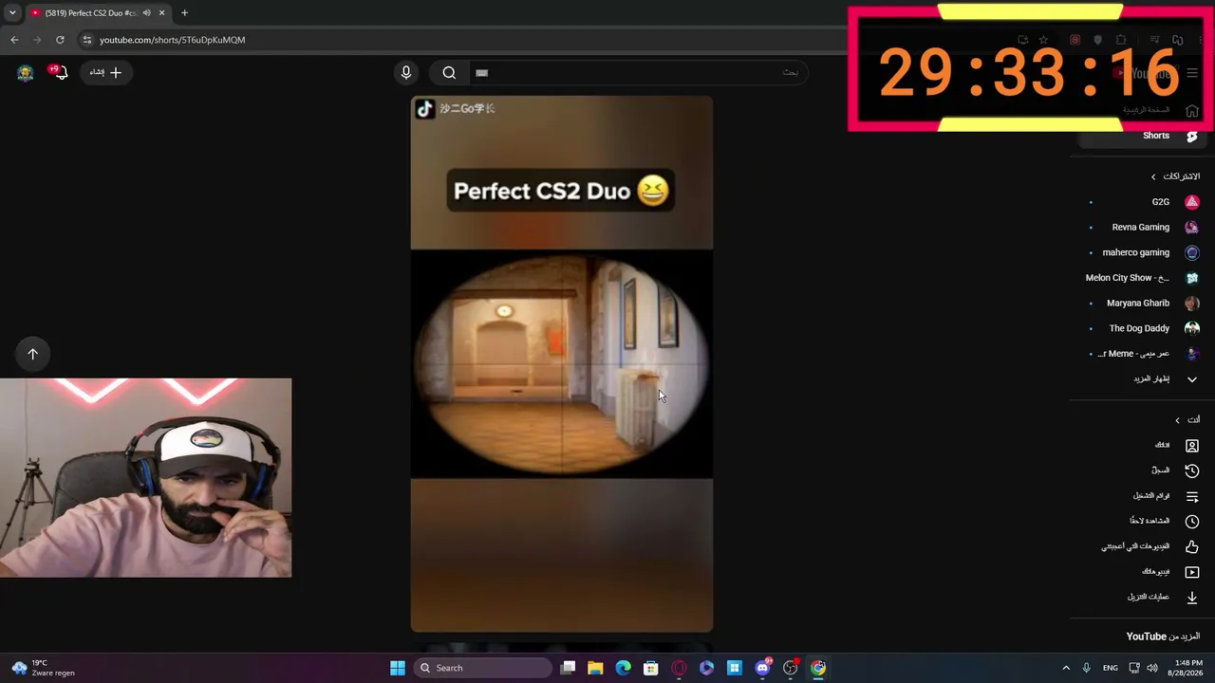This screenshot has height=683, width=1215.
Task: Open Discord from the taskbar
Action: point(762,668)
